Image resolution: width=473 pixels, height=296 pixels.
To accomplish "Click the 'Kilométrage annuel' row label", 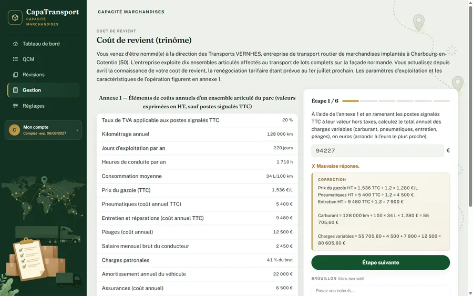I will coord(126,134).
